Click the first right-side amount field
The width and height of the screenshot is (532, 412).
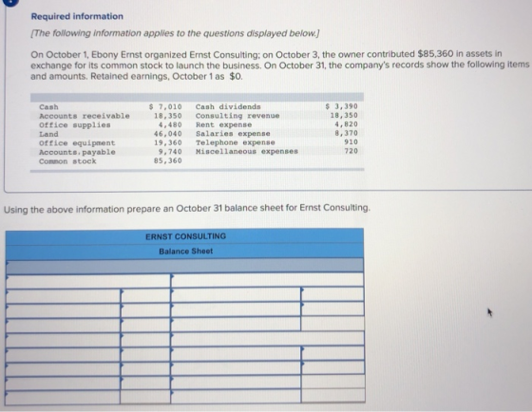click(332, 294)
